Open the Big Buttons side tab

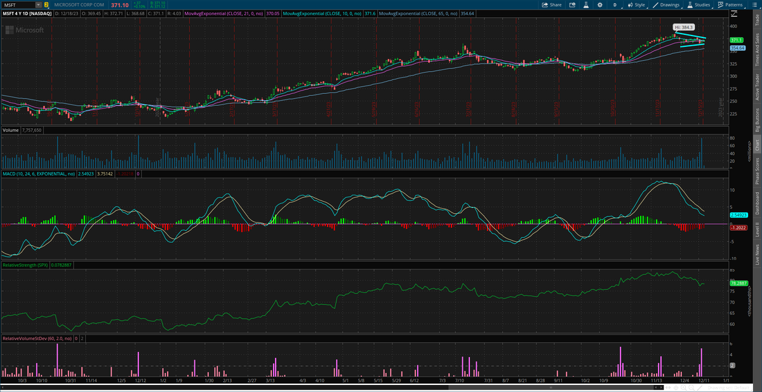point(756,120)
